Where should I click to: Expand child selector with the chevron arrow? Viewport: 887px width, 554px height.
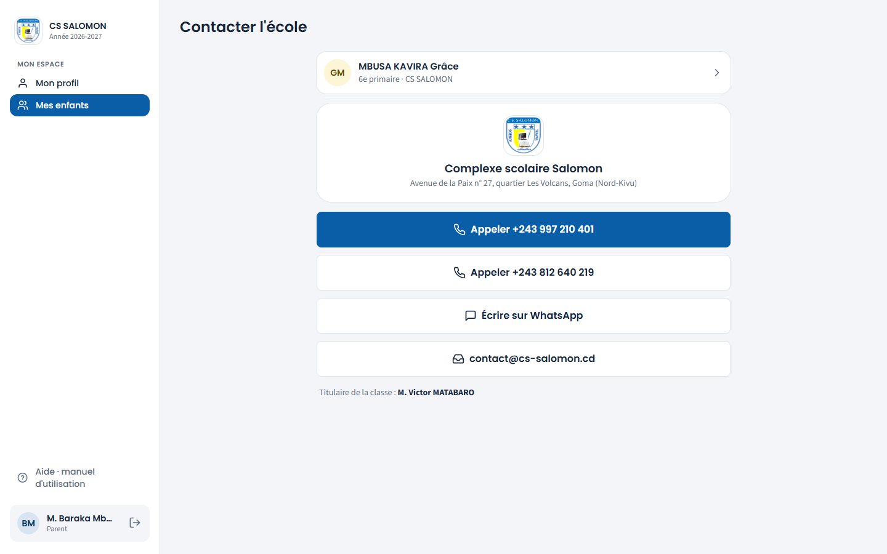tap(716, 73)
